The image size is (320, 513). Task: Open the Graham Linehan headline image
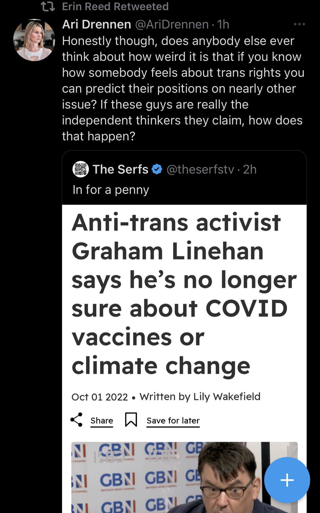click(184, 293)
